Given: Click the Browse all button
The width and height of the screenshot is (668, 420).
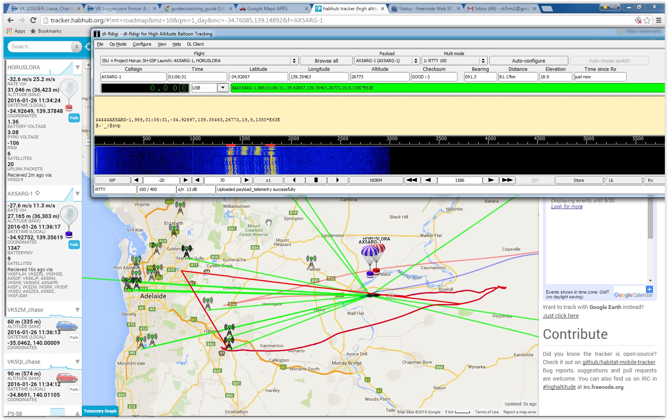Looking at the screenshot, I should click(326, 61).
